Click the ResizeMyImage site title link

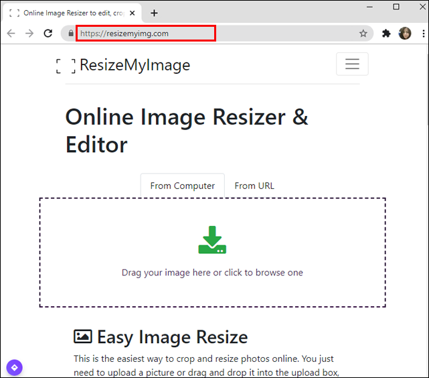click(135, 65)
